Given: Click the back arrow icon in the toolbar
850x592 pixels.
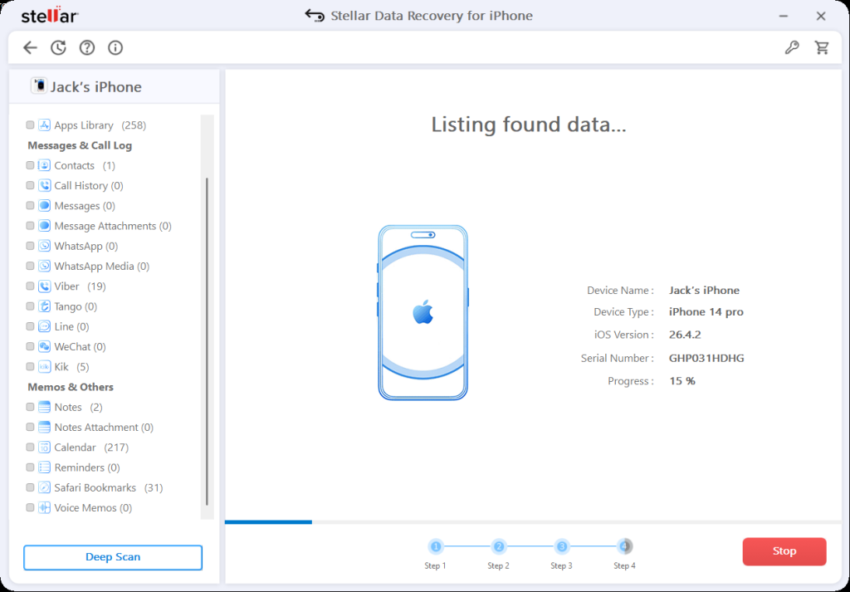Looking at the screenshot, I should 30,47.
